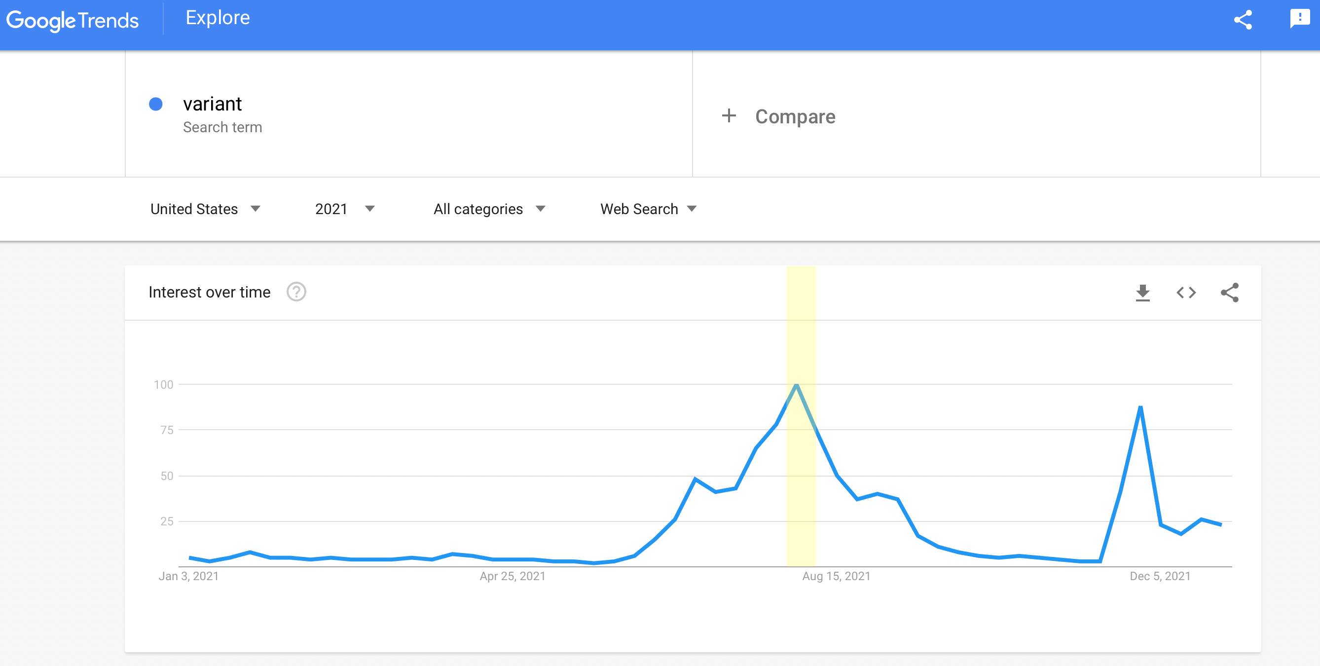Click the Compare button

click(795, 117)
